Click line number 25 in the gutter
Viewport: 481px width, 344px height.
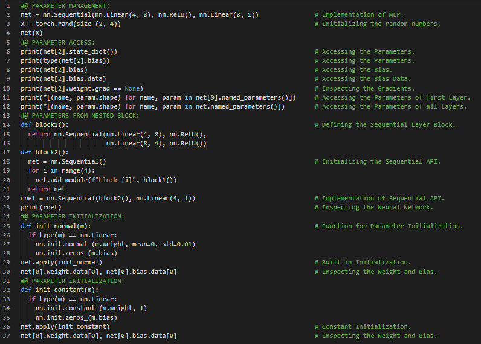coord(7,226)
